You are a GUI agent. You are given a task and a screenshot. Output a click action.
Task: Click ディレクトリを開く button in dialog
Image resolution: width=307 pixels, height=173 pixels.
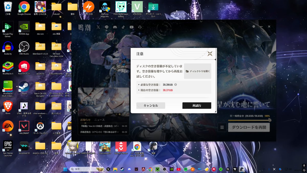tap(198, 71)
